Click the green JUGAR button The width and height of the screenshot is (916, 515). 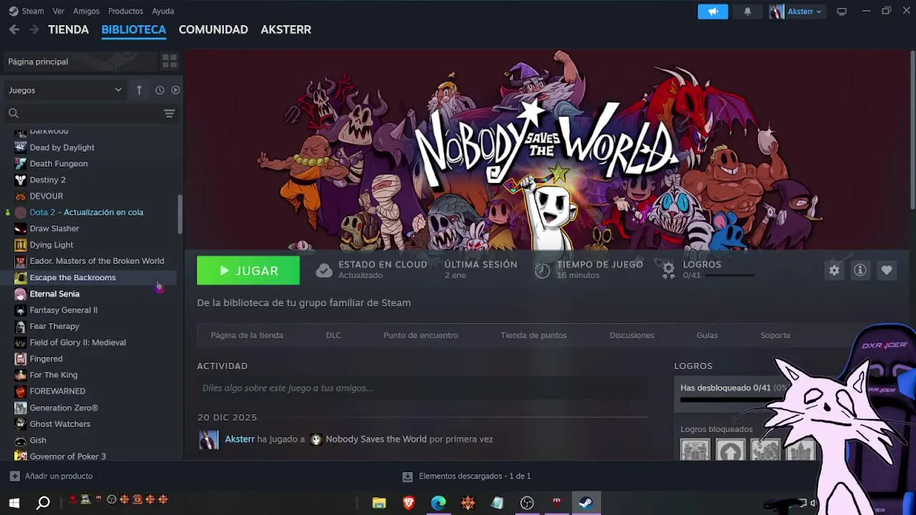[248, 270]
